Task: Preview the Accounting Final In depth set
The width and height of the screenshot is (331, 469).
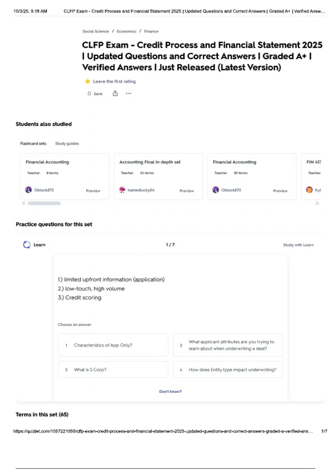Action: (187, 191)
